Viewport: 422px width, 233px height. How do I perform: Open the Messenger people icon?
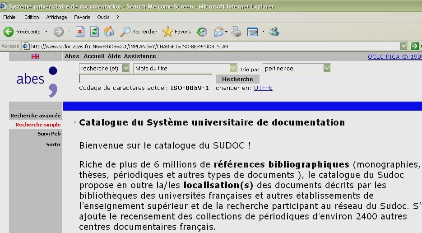click(274, 32)
